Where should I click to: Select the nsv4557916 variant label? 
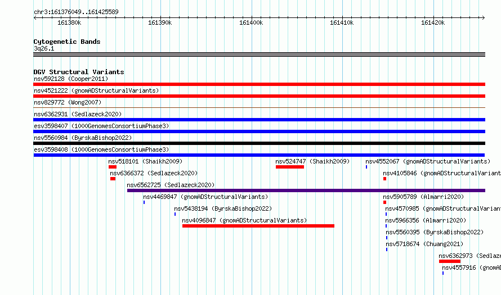pyautogui.click(x=472, y=267)
